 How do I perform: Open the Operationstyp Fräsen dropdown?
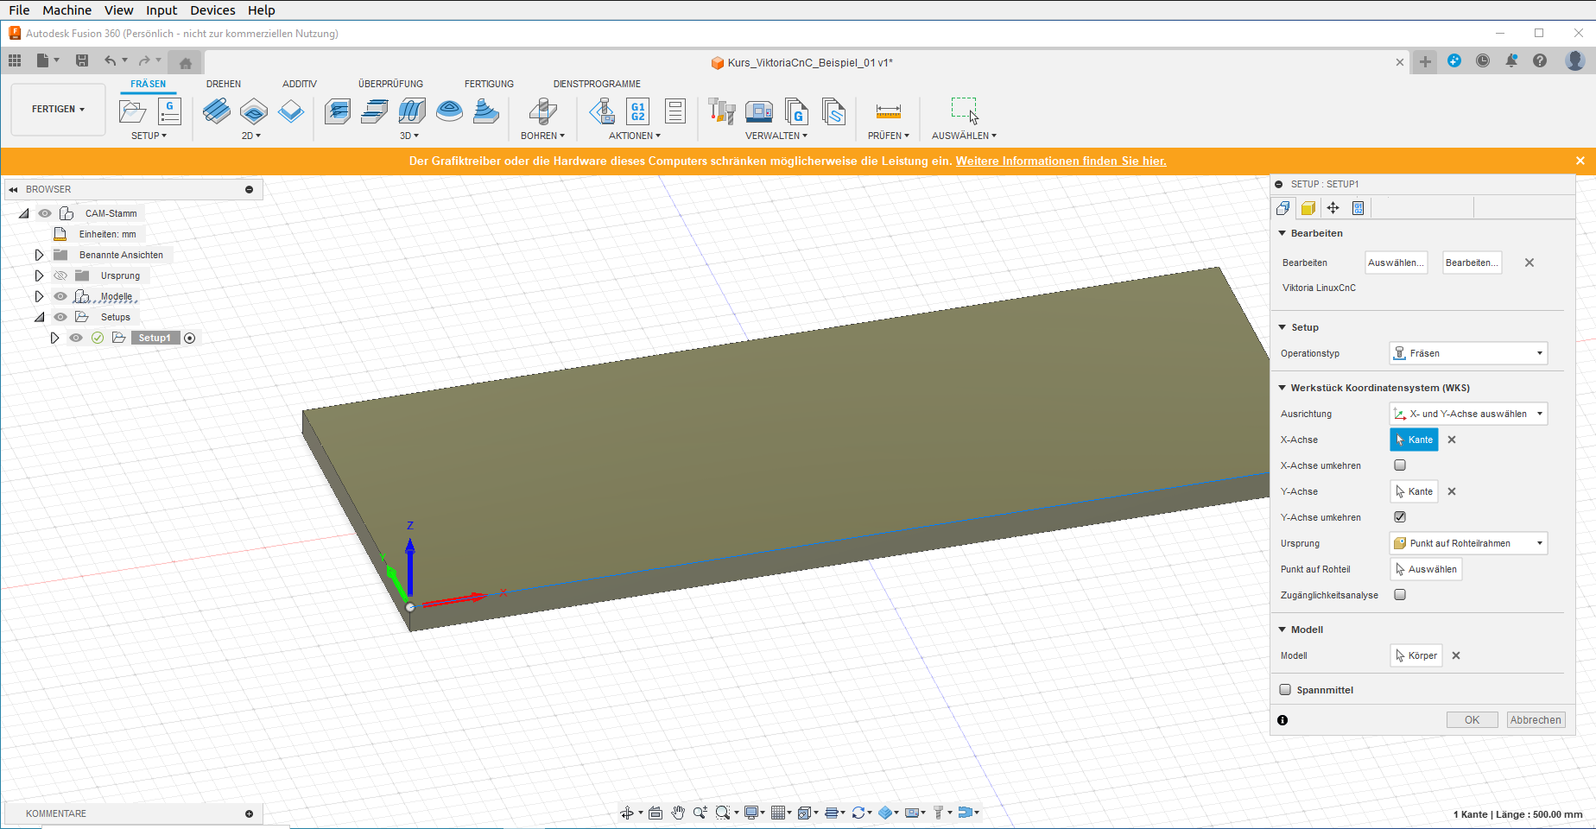[x=1468, y=353]
